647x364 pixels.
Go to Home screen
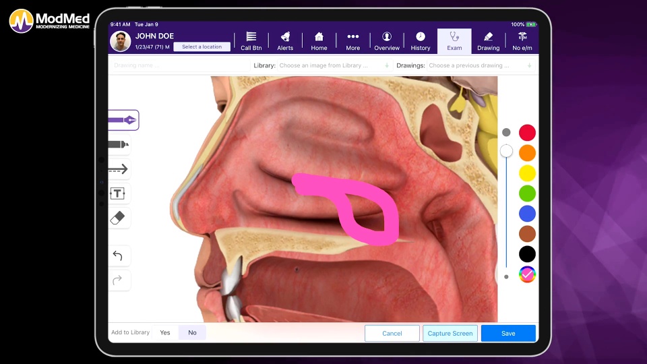(x=319, y=41)
